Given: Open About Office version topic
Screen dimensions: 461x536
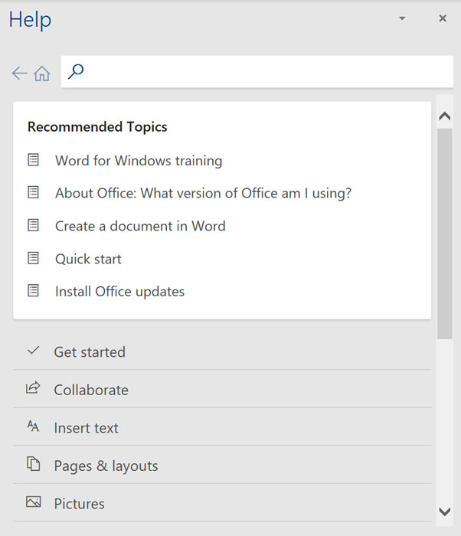Looking at the screenshot, I should coord(203,194).
